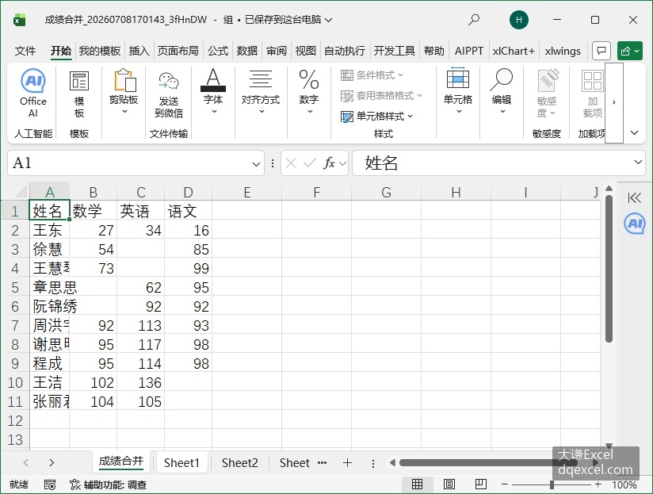Select cell with value 136
The height and width of the screenshot is (494, 653).
[141, 382]
